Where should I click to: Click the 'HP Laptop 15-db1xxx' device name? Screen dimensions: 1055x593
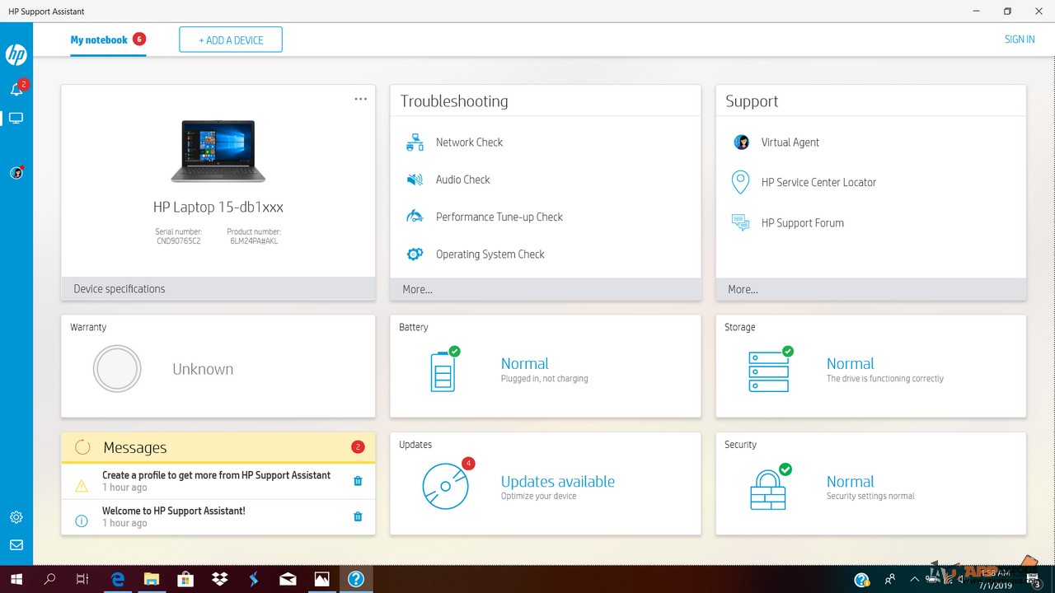[x=218, y=208]
